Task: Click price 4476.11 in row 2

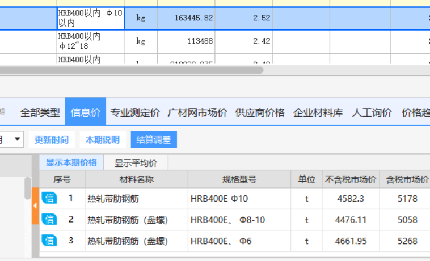Action: (351, 220)
